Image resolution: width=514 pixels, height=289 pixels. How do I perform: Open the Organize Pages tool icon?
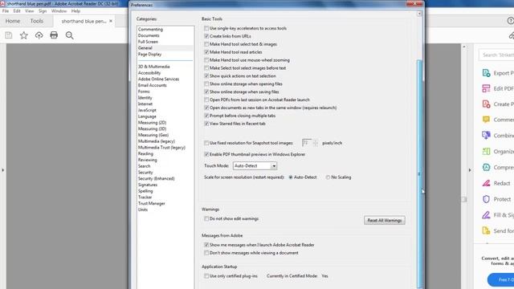click(486, 152)
